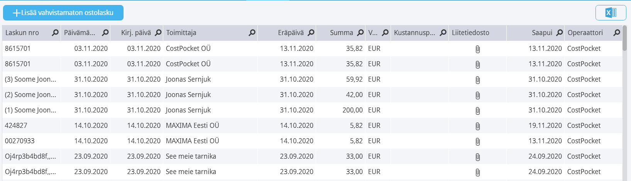631x181 pixels.
Task: Open search for Operaattori column
Action: click(x=617, y=33)
